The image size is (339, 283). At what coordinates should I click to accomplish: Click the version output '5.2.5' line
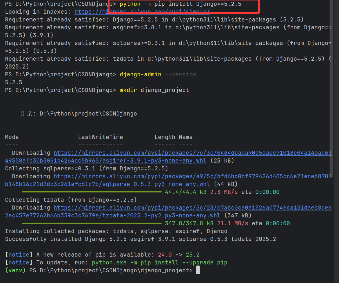click(x=14, y=82)
